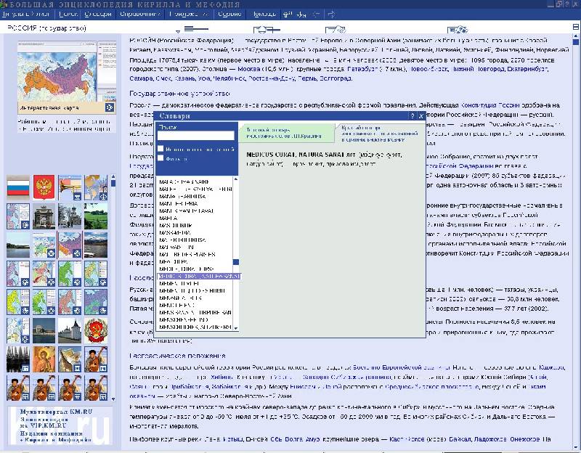Screen dimensions: 581x453
Task: Select the first entry in the dictionary word list
Action: (x=185, y=181)
